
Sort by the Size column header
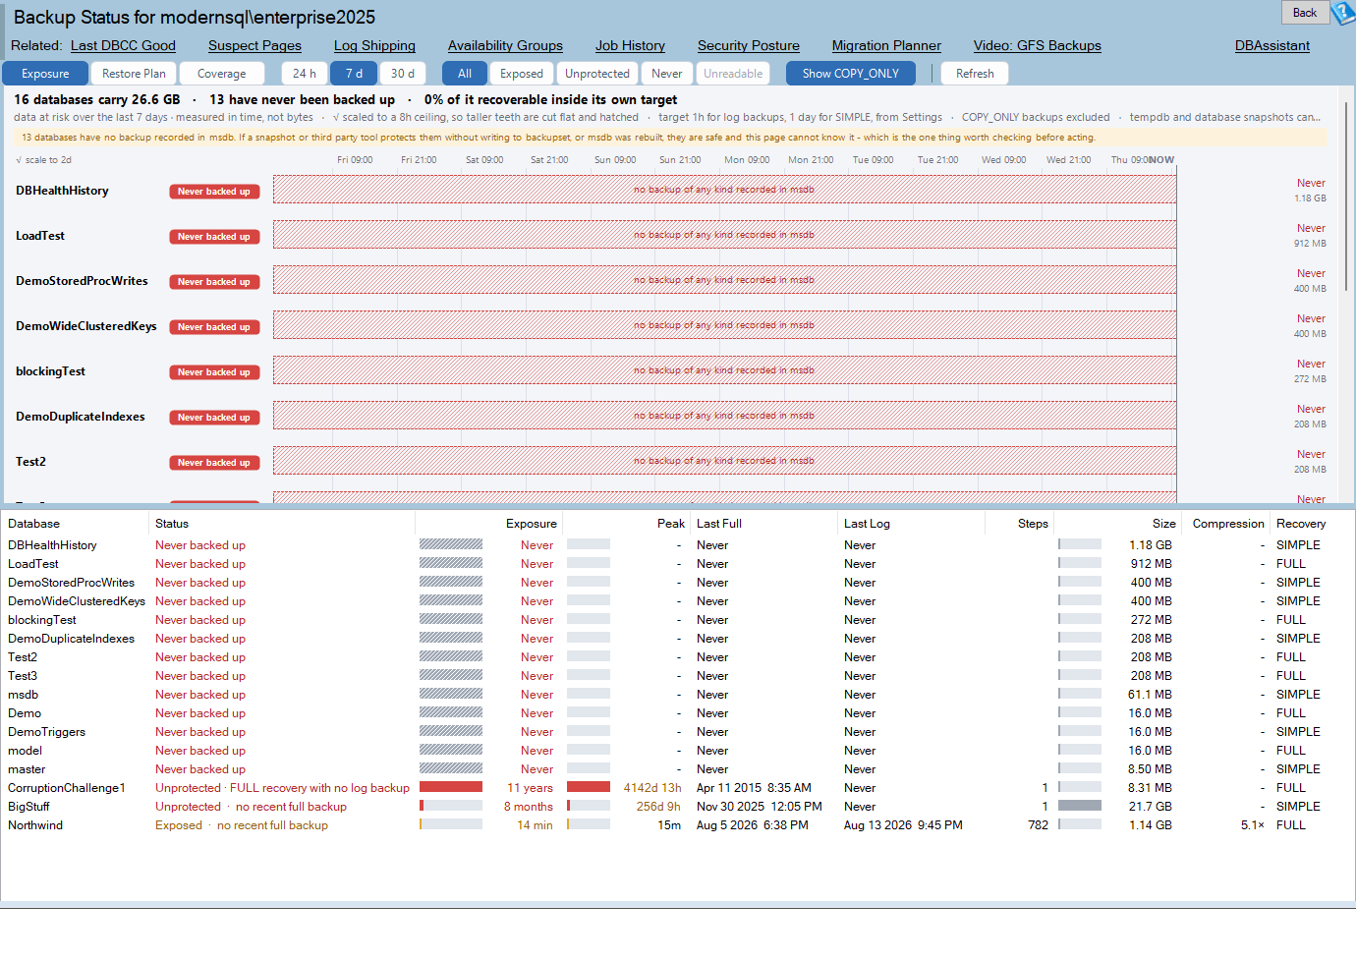(1117, 524)
